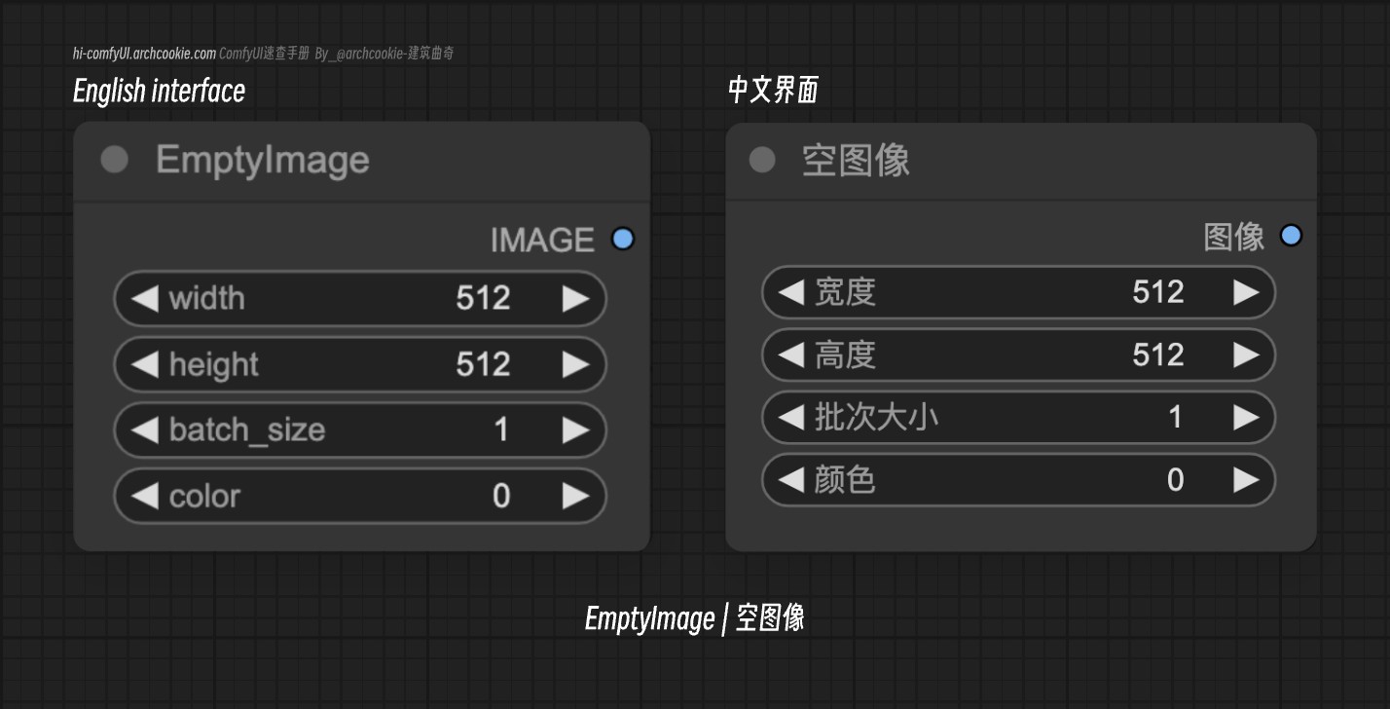Increase batch_size using its right arrow
1390x709 pixels.
[575, 429]
